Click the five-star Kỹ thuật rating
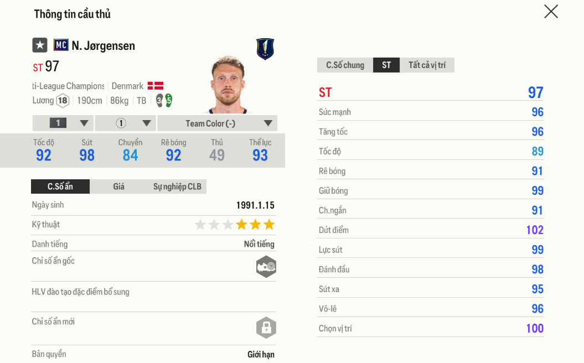 tap(235, 225)
